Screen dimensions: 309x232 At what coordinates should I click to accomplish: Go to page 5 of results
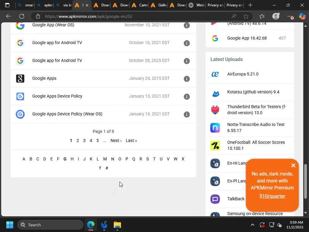coord(97,141)
